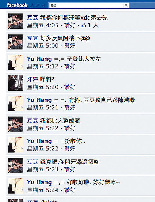Click the Facebook logo
This screenshot has height=202, width=155.
click(x=17, y=5)
